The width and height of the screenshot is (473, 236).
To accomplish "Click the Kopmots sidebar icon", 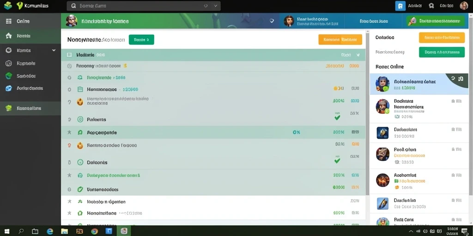I will tap(9, 64).
